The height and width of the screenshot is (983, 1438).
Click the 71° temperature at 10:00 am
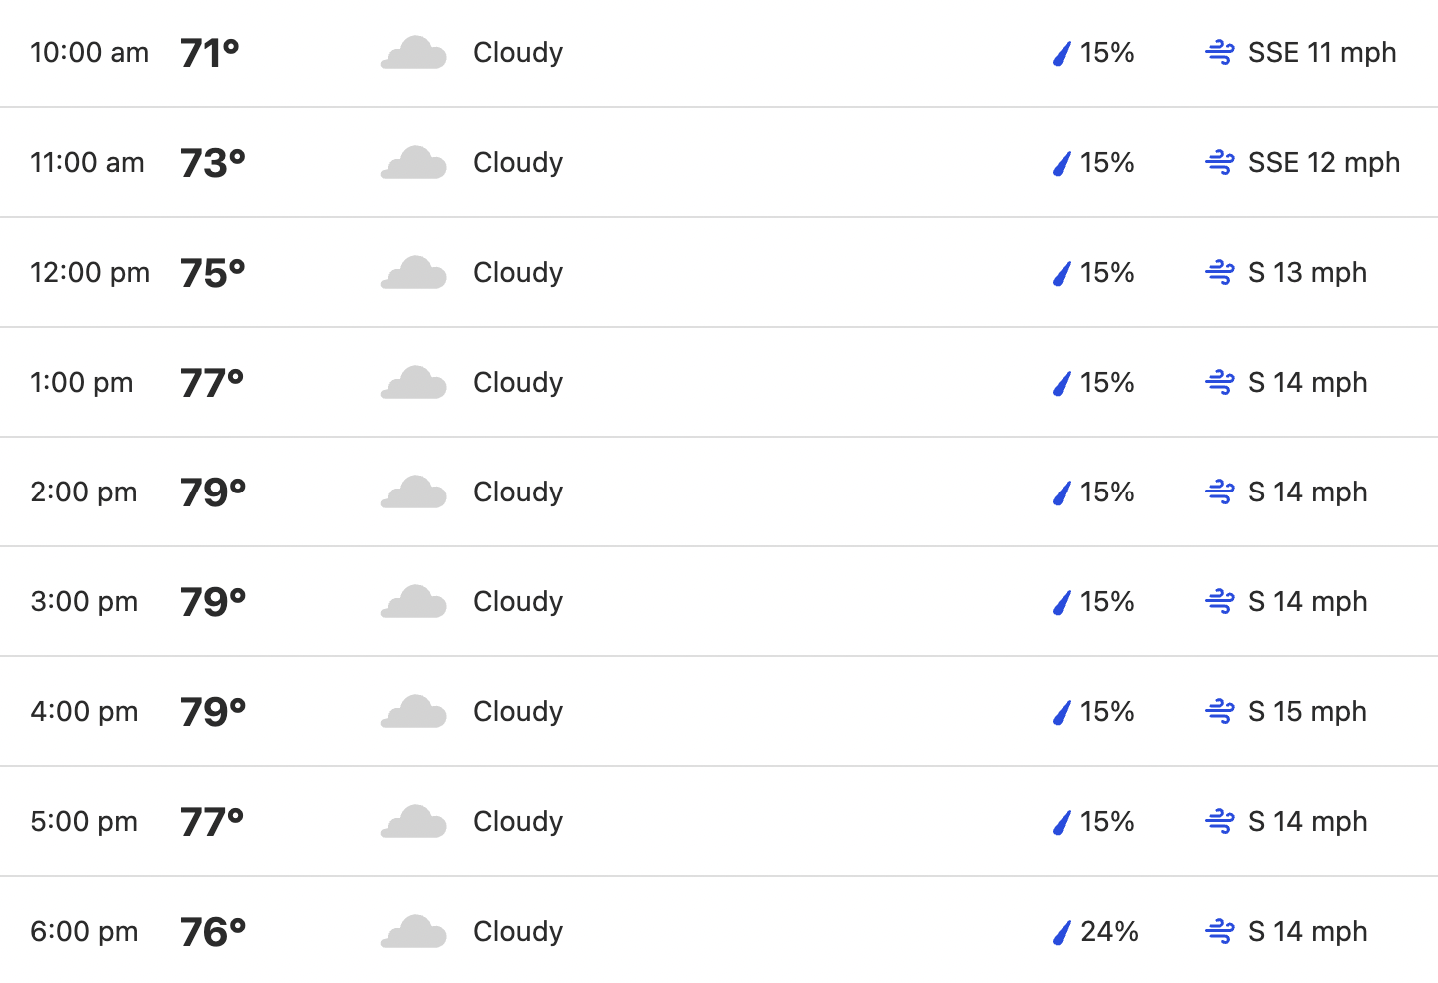tap(210, 53)
